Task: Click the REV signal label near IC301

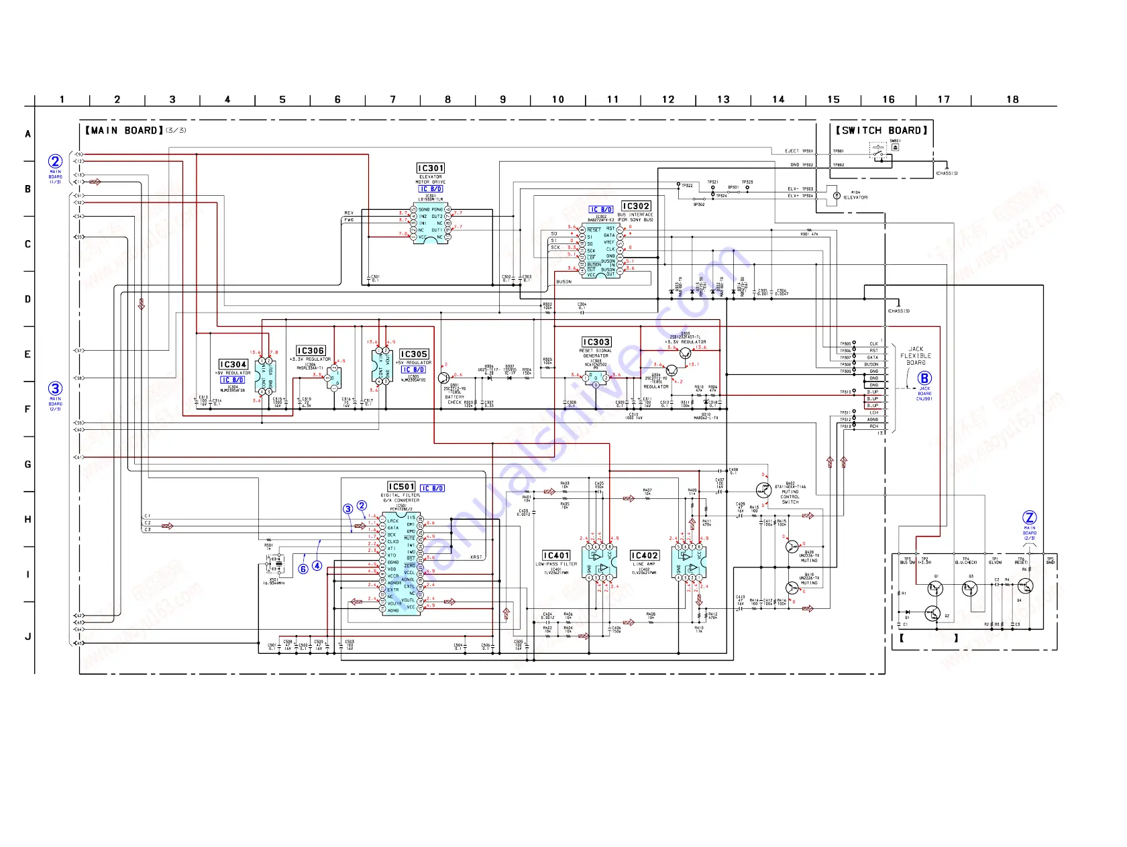Action: (349, 213)
